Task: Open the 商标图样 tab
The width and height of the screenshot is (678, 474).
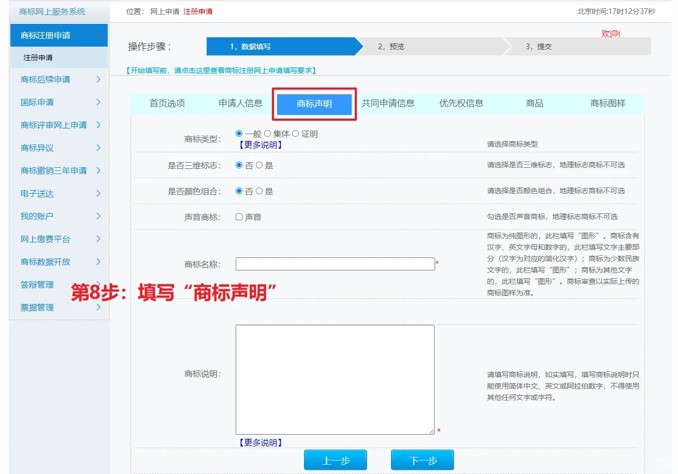Action: click(x=608, y=104)
